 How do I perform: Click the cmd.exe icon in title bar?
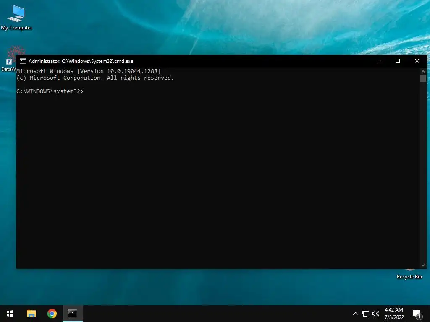click(23, 61)
